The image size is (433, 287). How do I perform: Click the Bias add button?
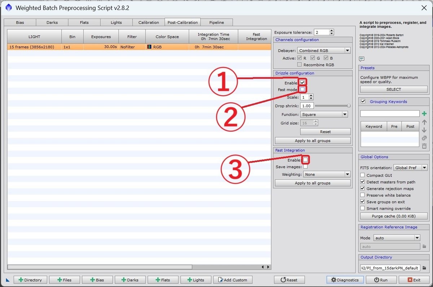click(x=97, y=280)
